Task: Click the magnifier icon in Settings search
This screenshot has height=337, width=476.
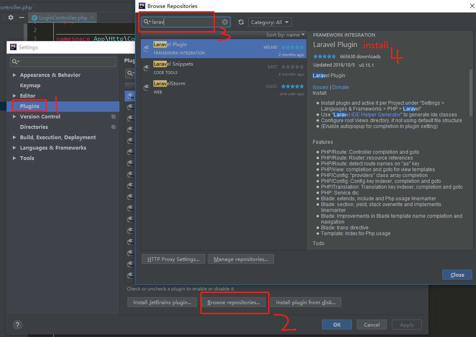Action: coord(15,62)
